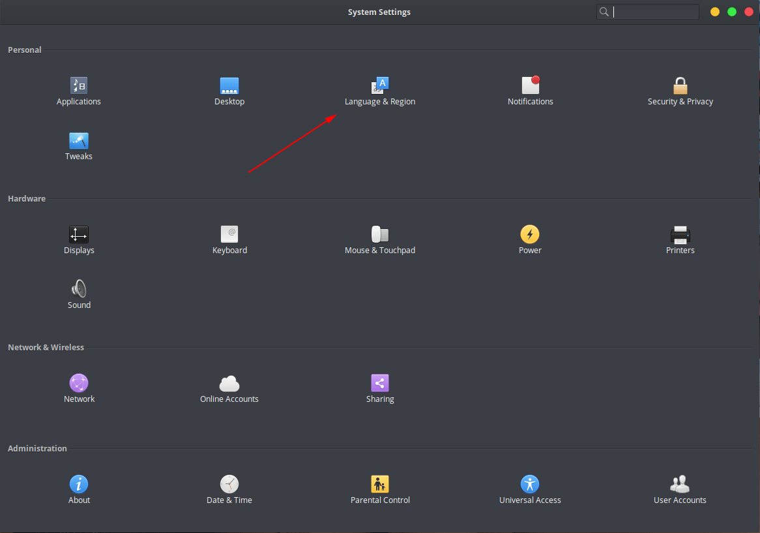The height and width of the screenshot is (533, 760).
Task: Open Language & Region settings
Action: coord(380,86)
